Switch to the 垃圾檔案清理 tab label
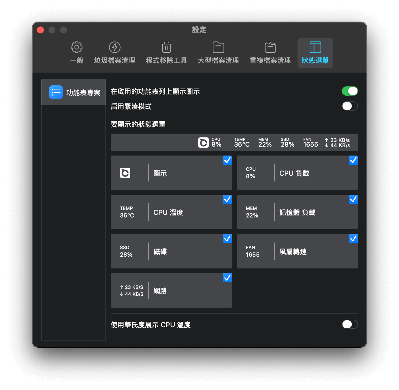Viewport: 399px width, 390px height. point(115,60)
